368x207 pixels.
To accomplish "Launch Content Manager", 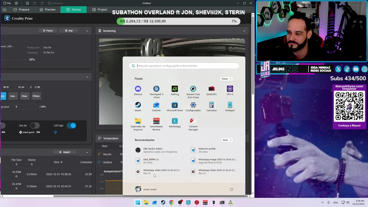I will tap(193, 124).
